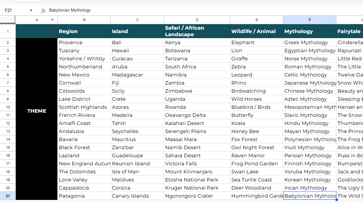Screen dimensions: 363x203
Task: Select the Goldilocks cell
Action: [x=350, y=180]
